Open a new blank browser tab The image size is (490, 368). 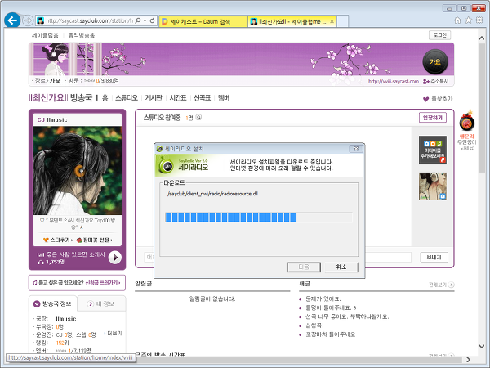point(343,21)
